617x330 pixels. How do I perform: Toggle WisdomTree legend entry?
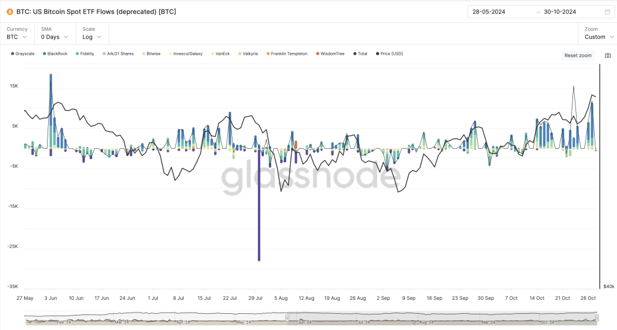tap(330, 54)
